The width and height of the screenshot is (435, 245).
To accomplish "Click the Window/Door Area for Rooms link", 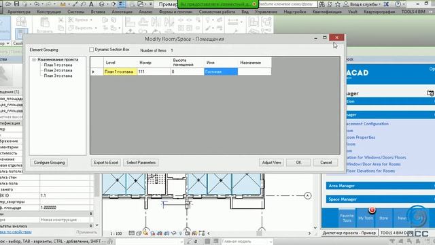I will (373, 164).
